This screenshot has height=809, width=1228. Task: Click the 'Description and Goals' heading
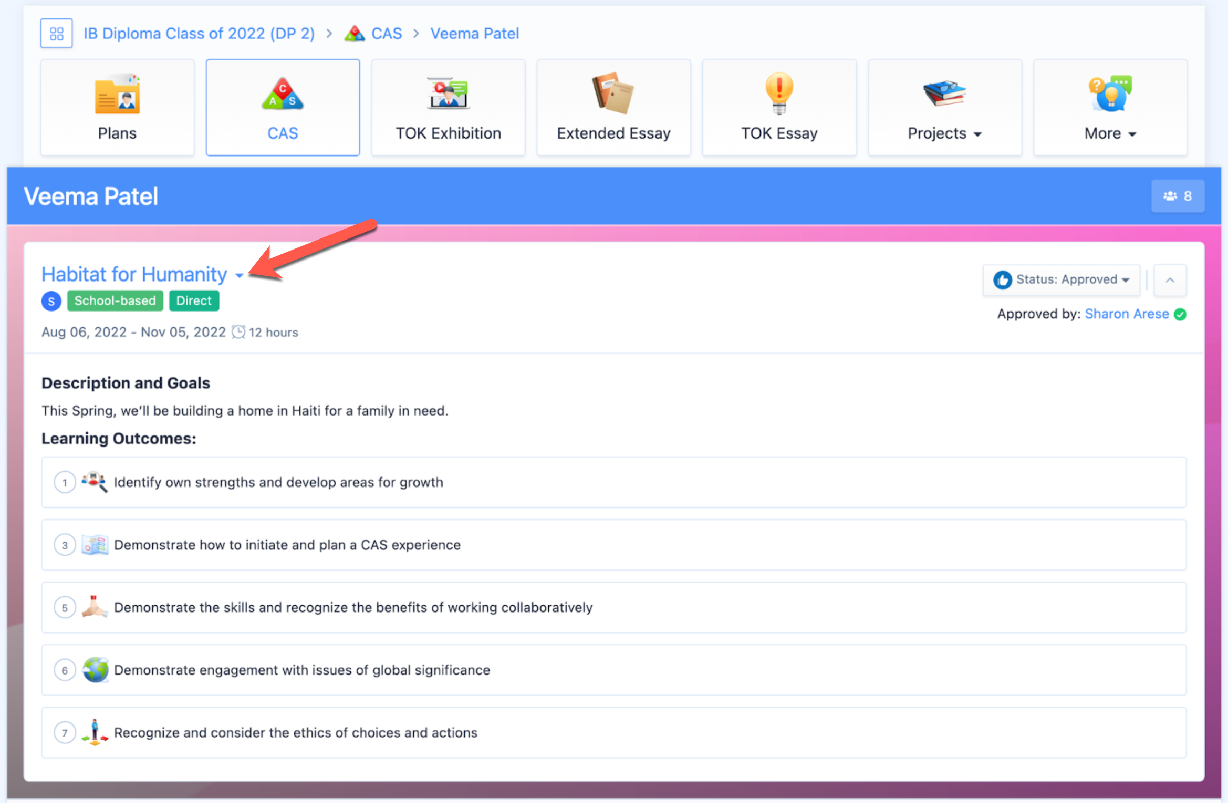126,383
